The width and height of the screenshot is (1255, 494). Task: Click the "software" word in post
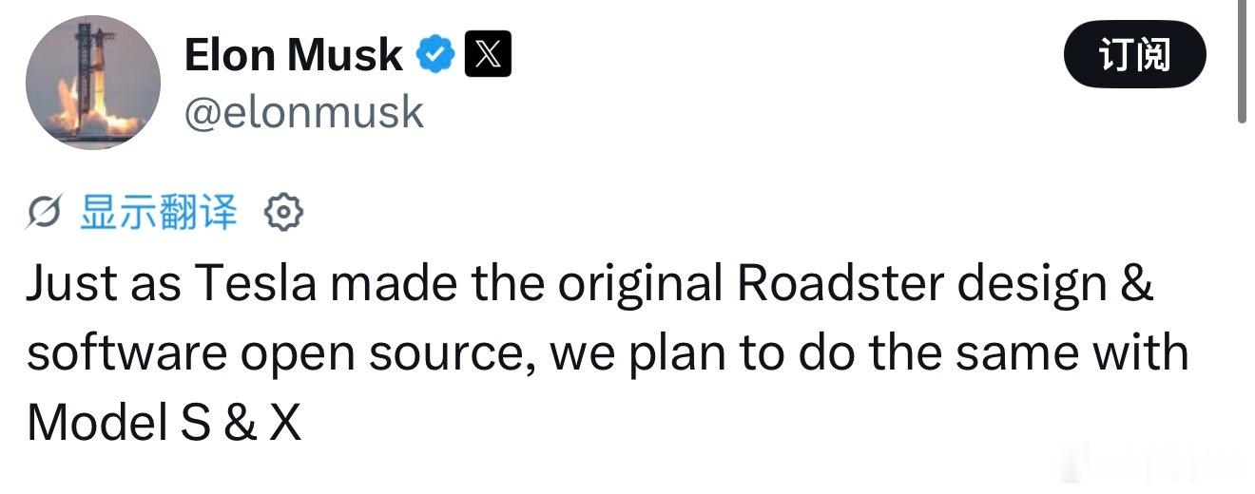[127, 353]
